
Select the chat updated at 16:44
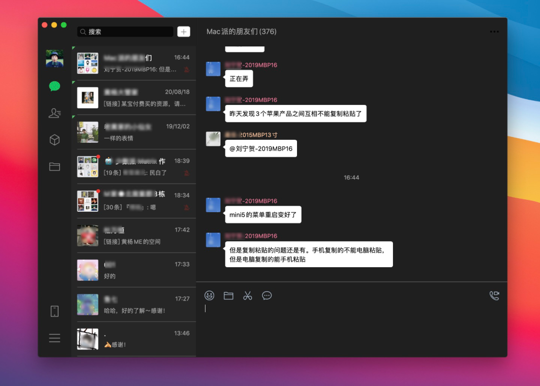pyautogui.click(x=134, y=63)
